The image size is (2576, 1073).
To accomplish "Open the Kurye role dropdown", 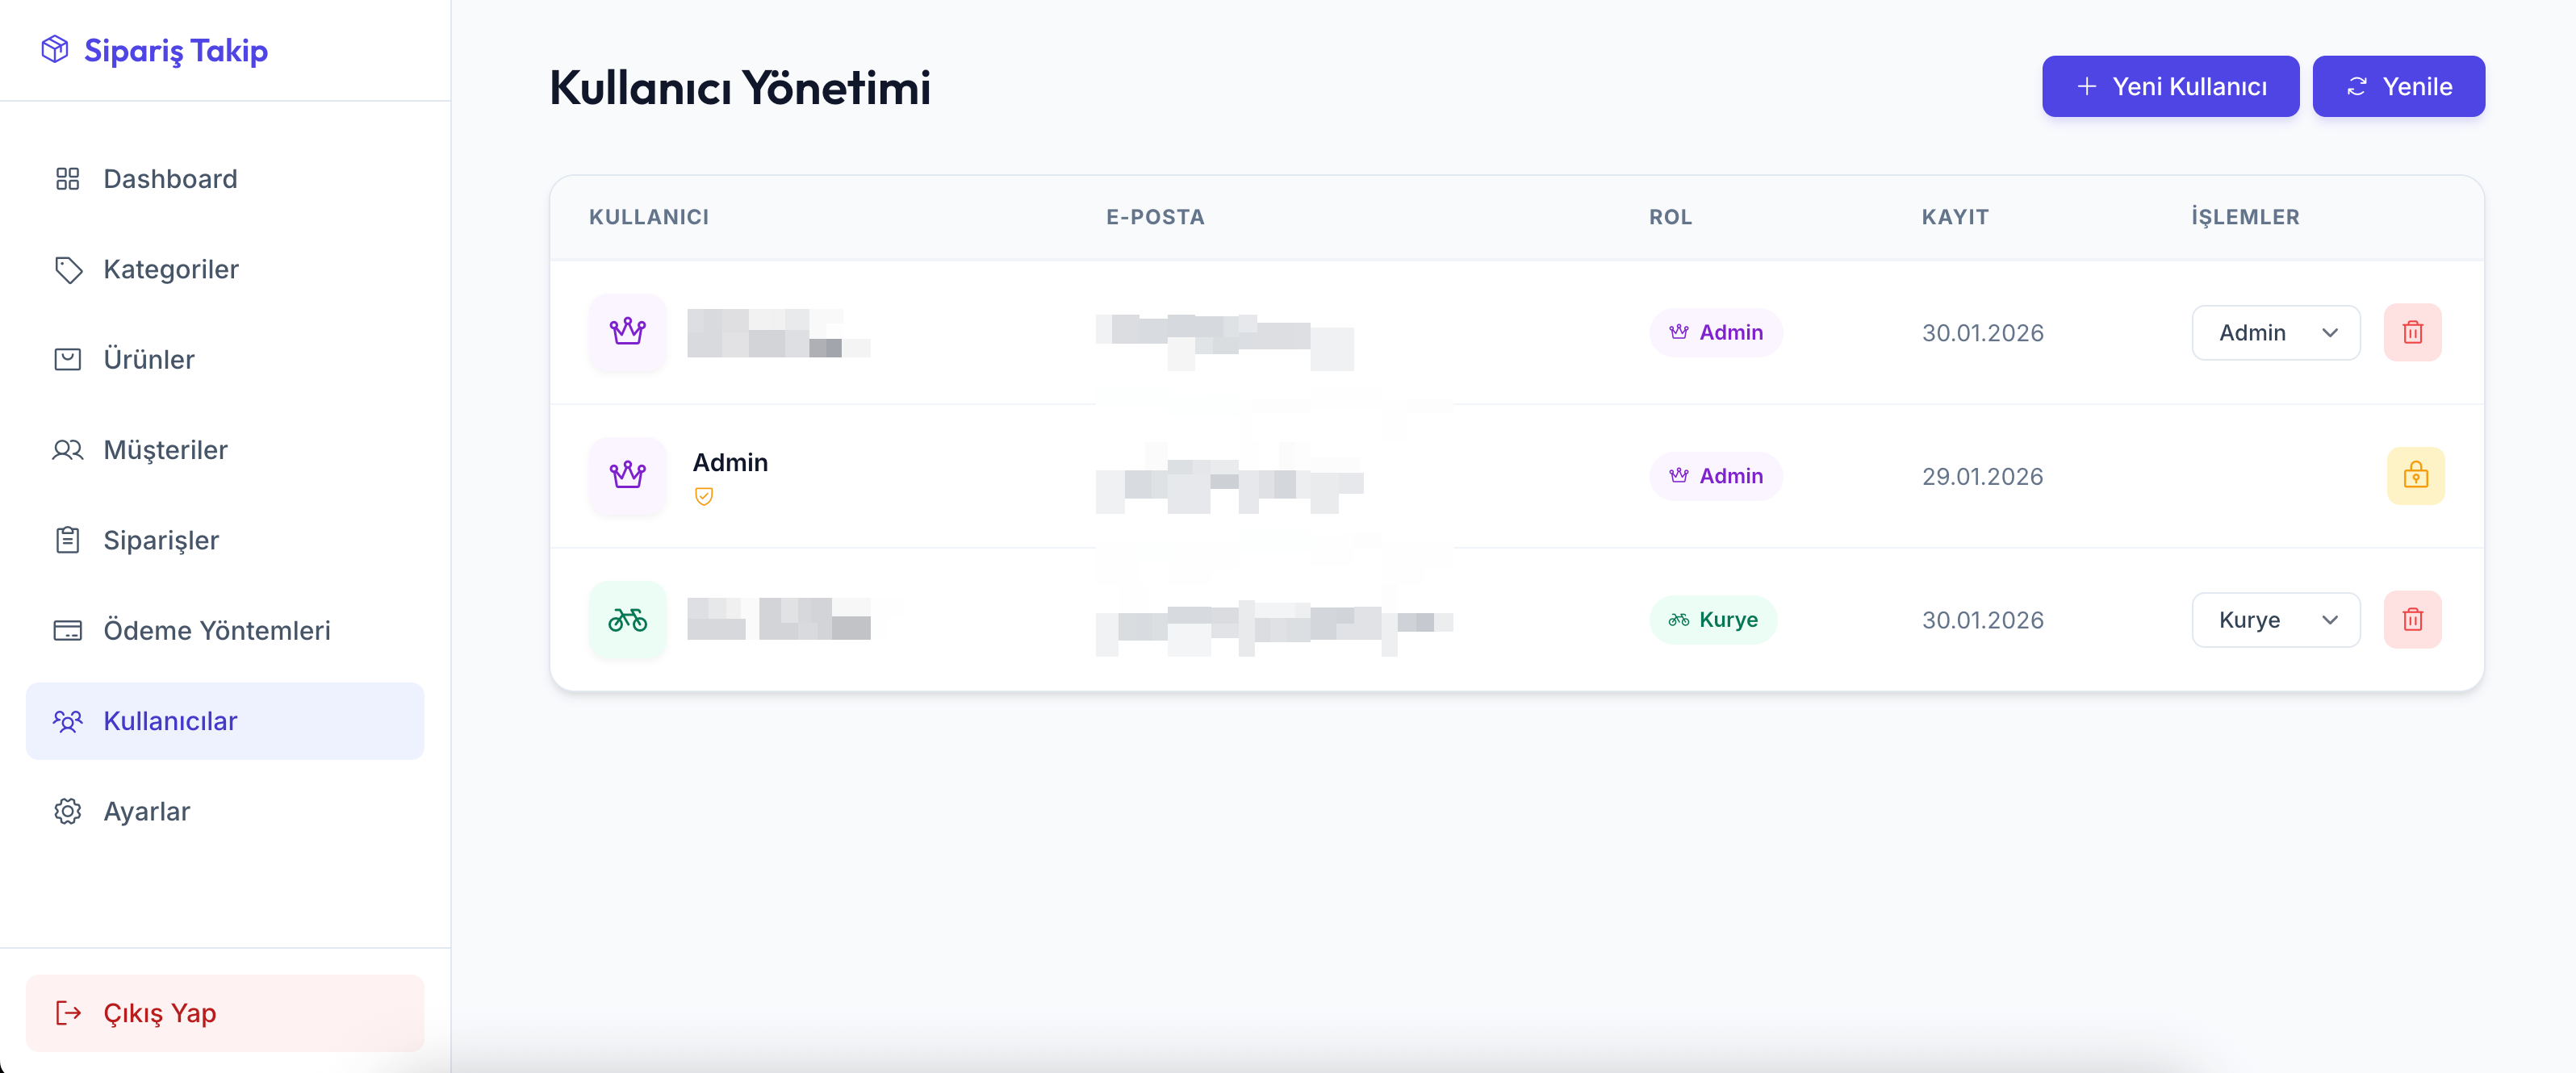I will [2275, 620].
